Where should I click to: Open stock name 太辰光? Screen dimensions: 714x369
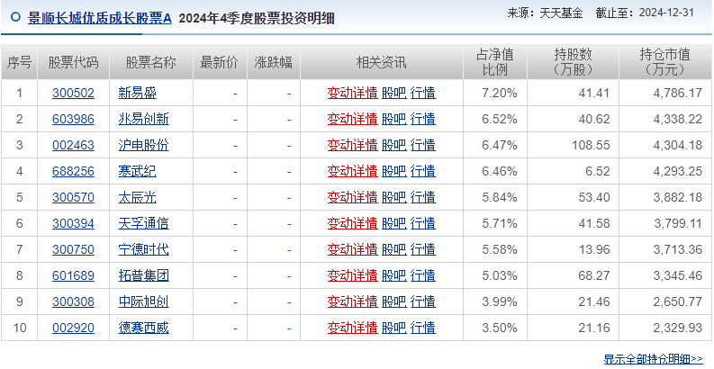138,197
